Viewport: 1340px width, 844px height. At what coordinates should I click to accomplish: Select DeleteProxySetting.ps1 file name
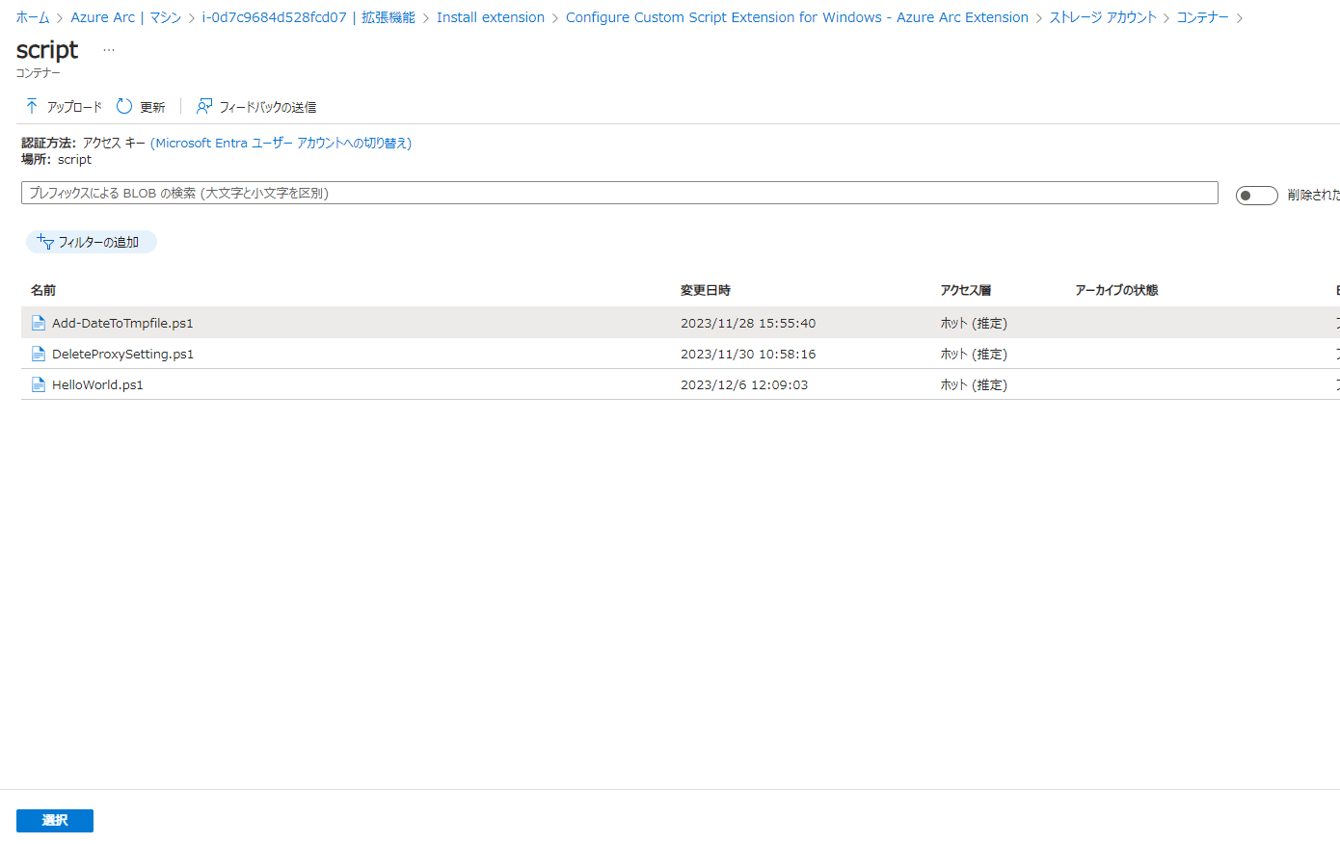coord(122,354)
